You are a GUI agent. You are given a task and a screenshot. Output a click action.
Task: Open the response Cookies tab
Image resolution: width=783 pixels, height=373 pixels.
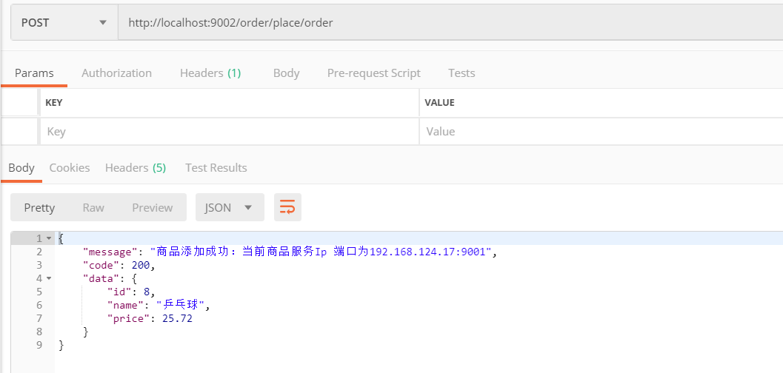(70, 168)
